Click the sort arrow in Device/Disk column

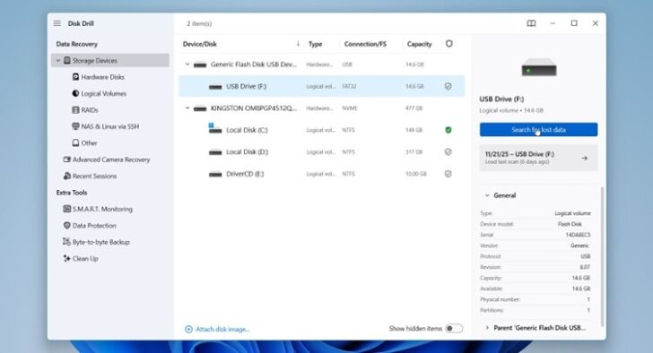(298, 44)
